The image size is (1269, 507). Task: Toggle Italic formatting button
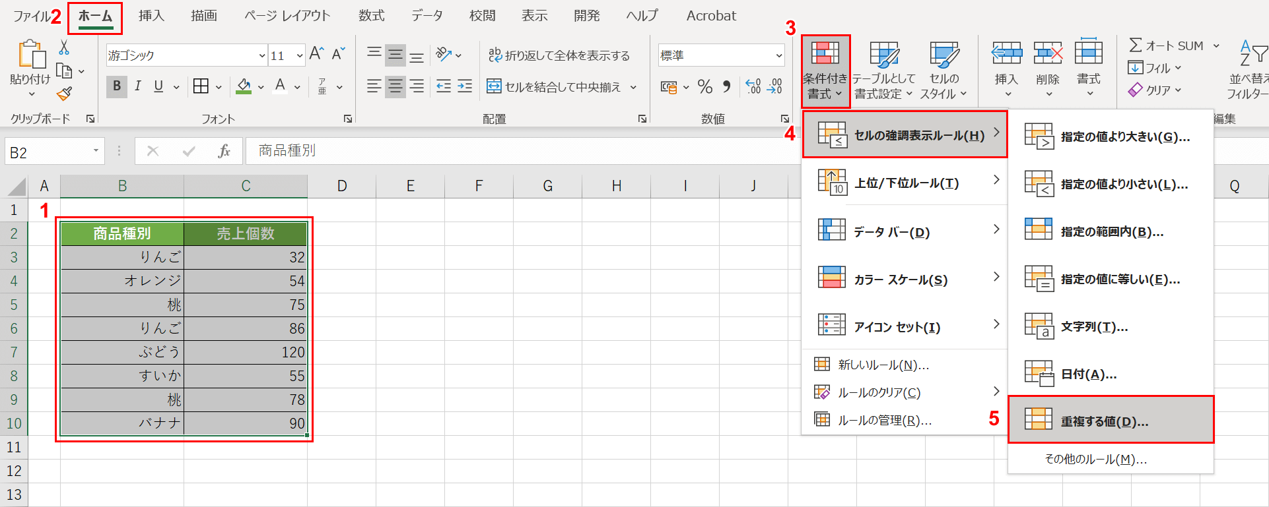click(138, 86)
